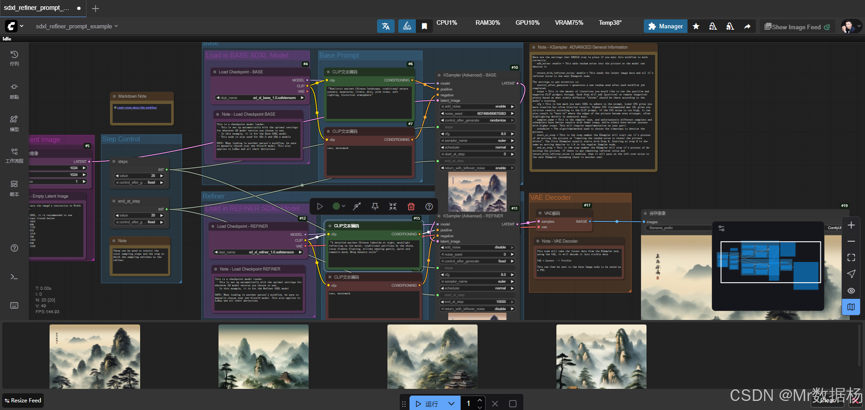Viewport: 865px width, 410px height.
Task: Open the workflows sidebar panel
Action: click(14, 155)
